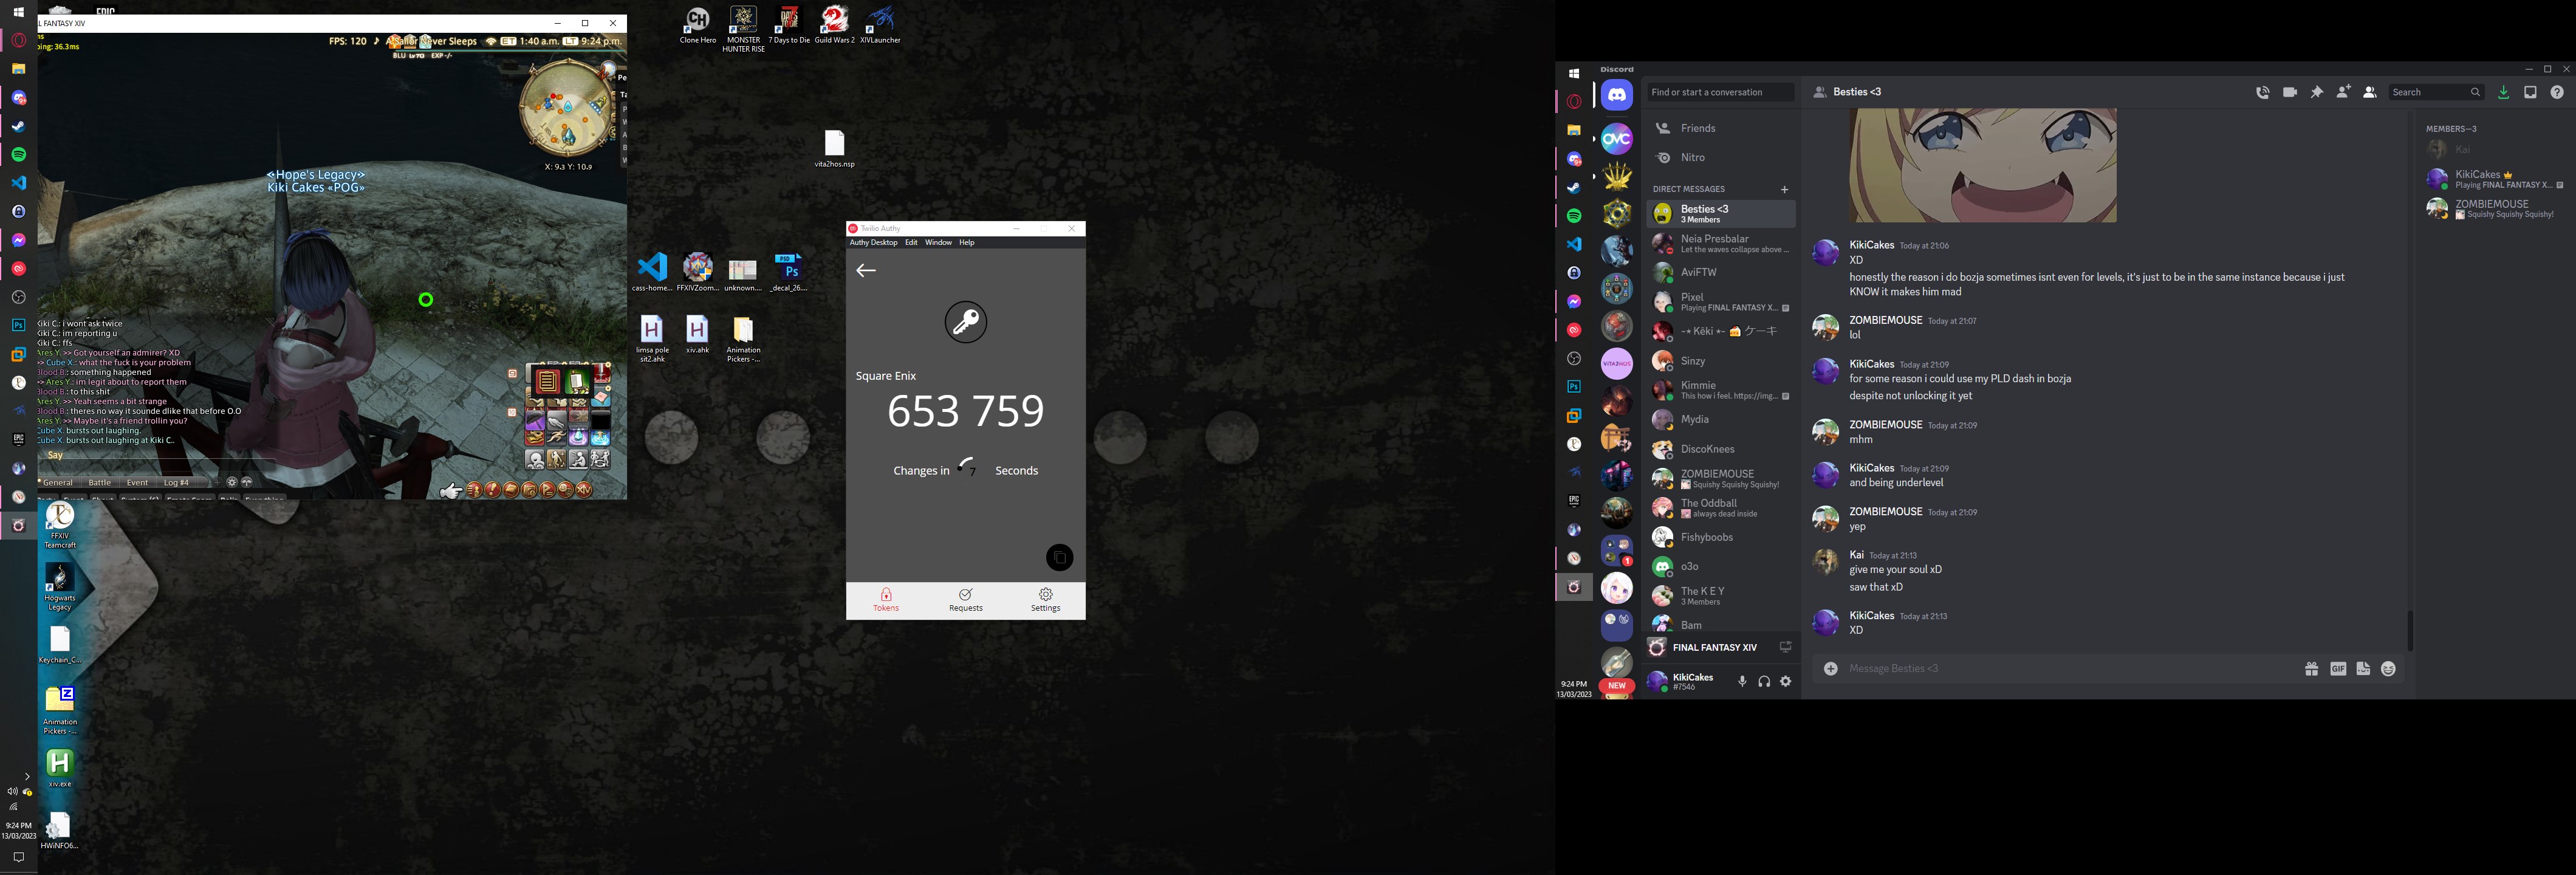2576x875 pixels.
Task: Select the XIVLauncher desktop shortcut
Action: coord(880,25)
